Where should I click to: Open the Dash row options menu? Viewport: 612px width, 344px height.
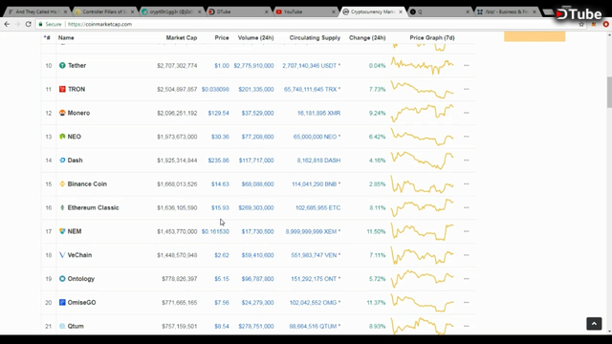[467, 161]
